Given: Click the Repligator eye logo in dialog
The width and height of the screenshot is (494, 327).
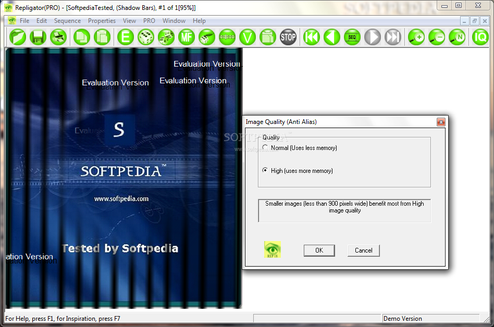Looking at the screenshot, I should coord(273,249).
